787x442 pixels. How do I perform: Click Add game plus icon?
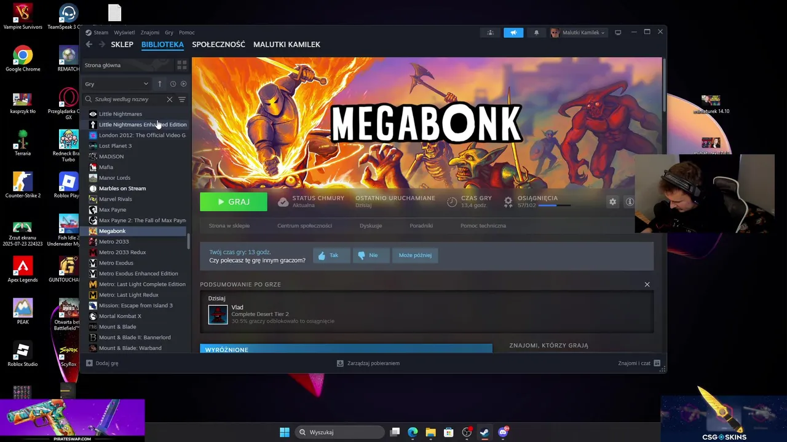click(89, 363)
